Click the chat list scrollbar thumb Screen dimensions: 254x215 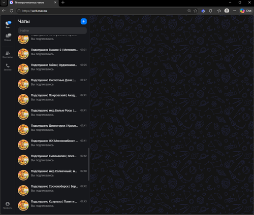pos(88,164)
